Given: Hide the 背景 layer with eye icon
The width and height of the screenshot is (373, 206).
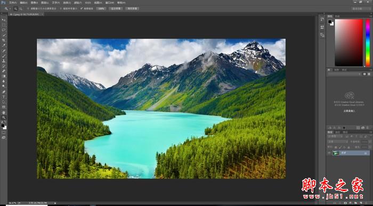Looking at the screenshot, I should [329, 153].
